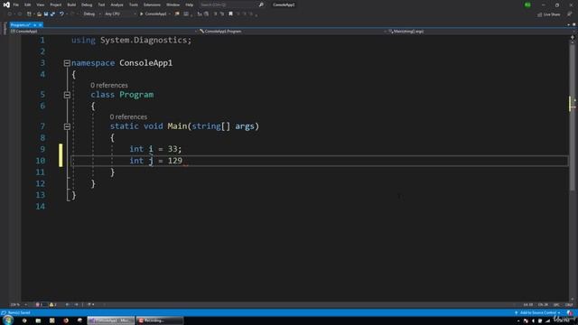Click the Save All icon
578x325 pixels.
52,14
